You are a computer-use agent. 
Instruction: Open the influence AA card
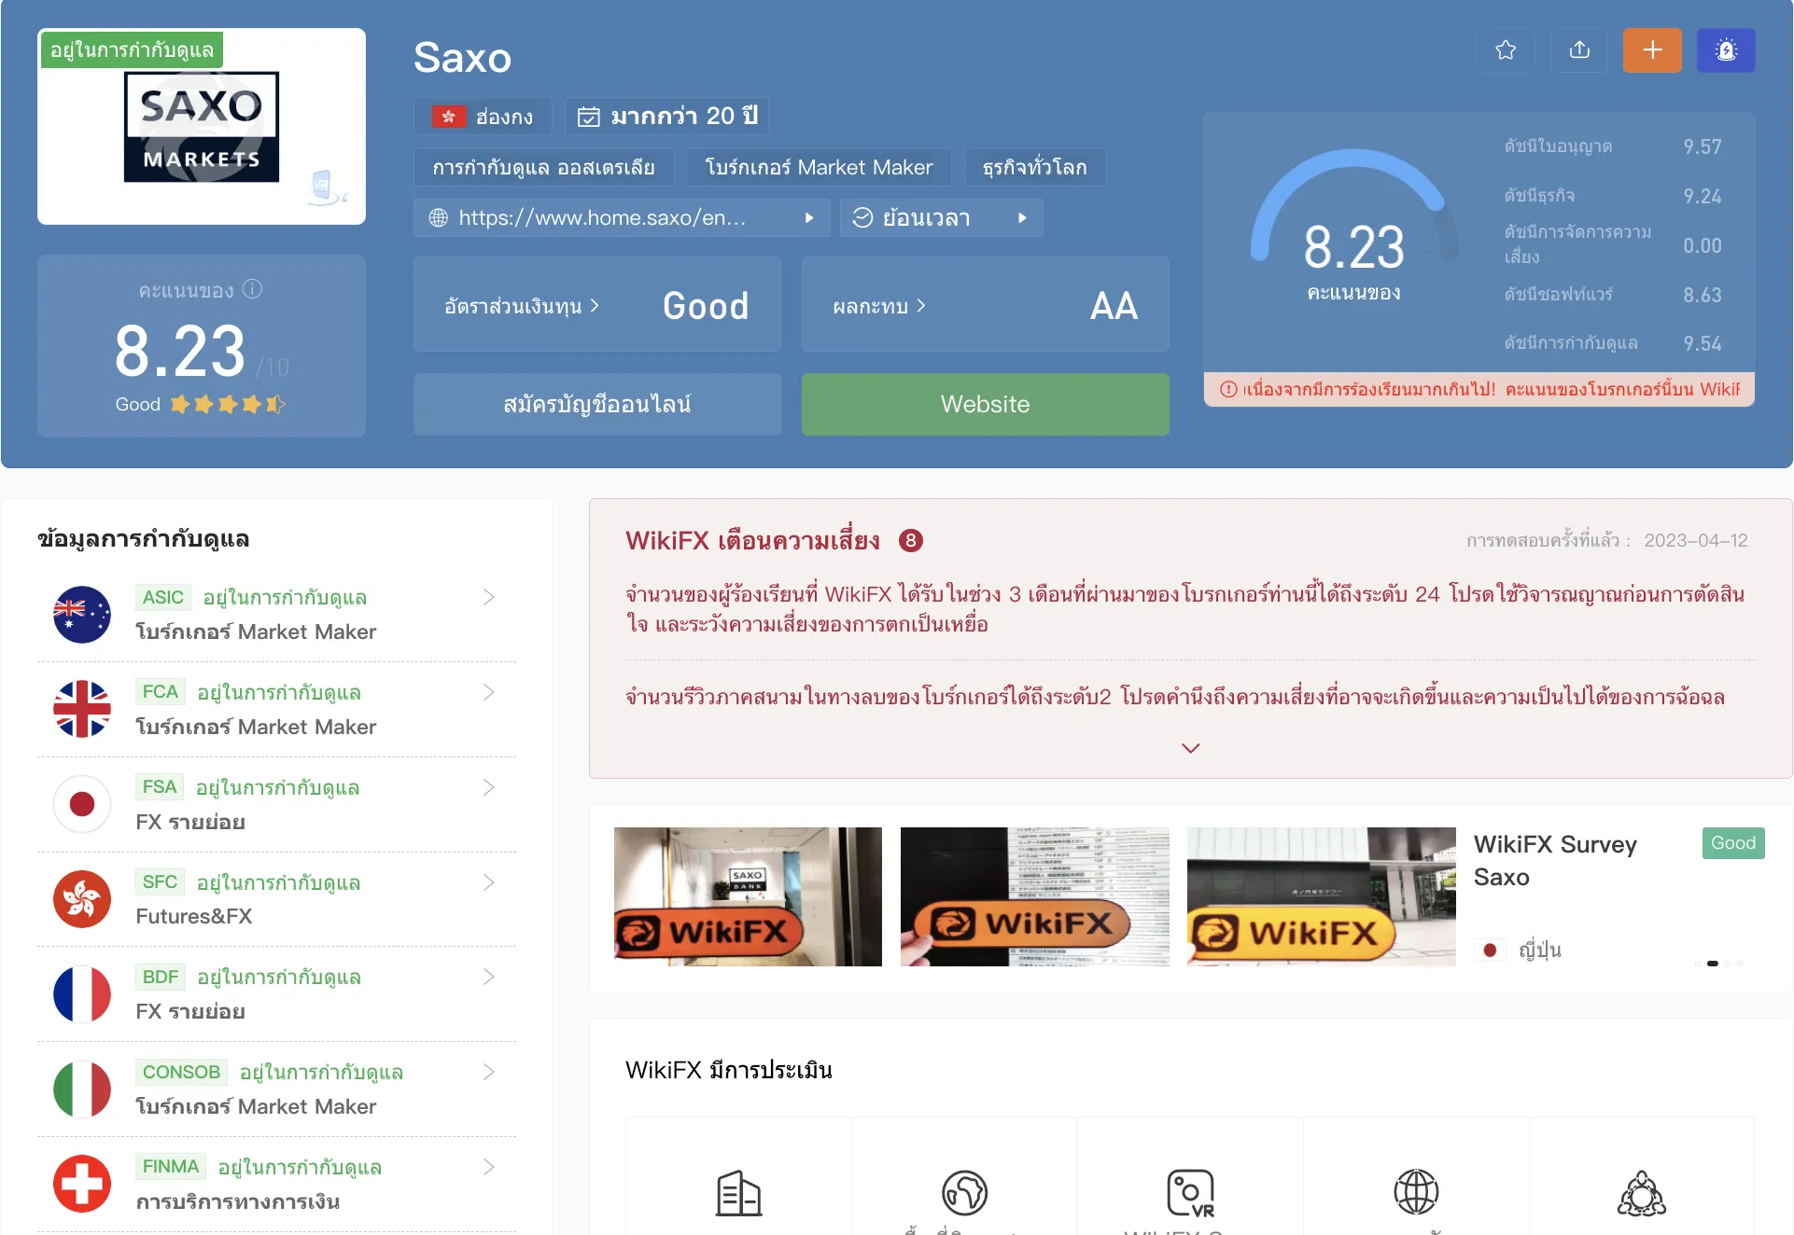pos(985,305)
